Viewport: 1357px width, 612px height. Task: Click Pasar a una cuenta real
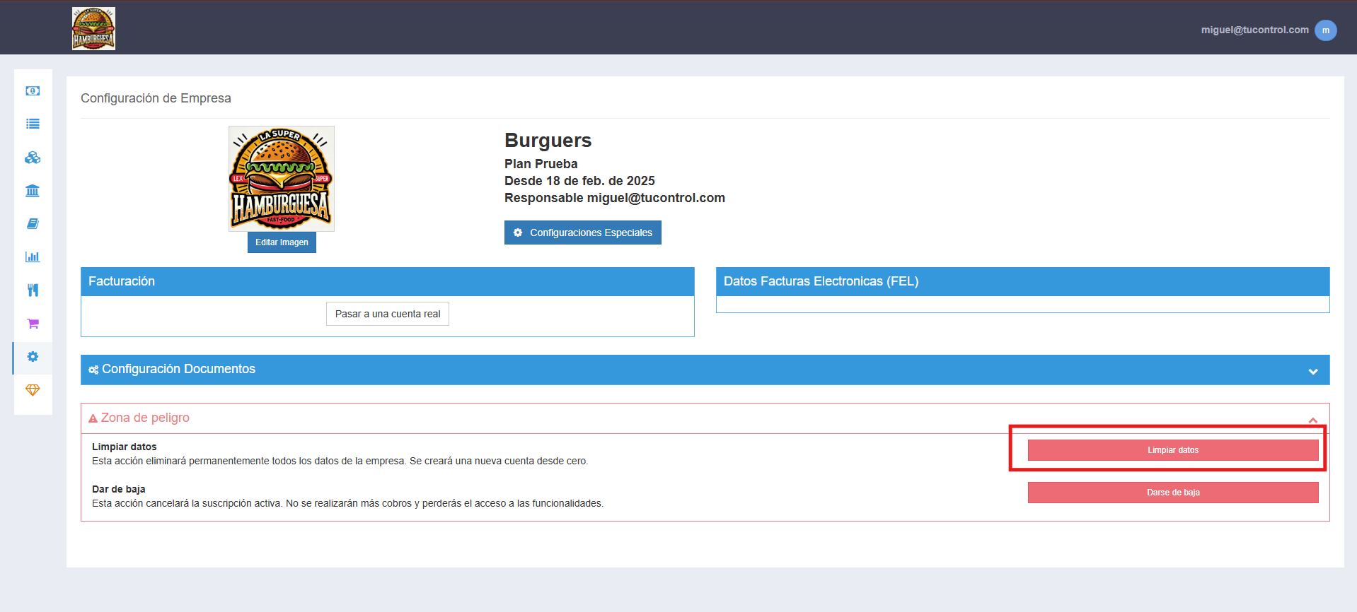click(x=388, y=314)
